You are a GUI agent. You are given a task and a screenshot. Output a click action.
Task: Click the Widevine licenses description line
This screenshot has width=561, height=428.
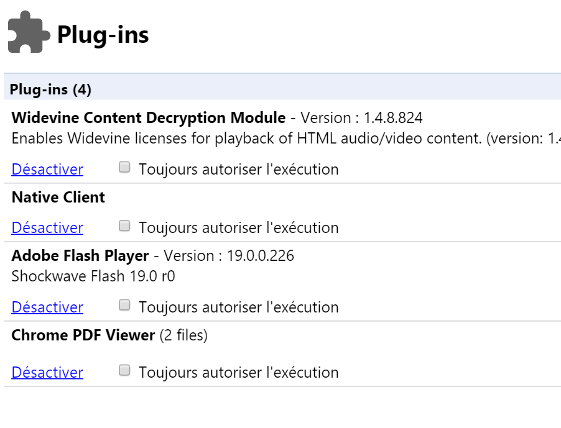click(286, 139)
